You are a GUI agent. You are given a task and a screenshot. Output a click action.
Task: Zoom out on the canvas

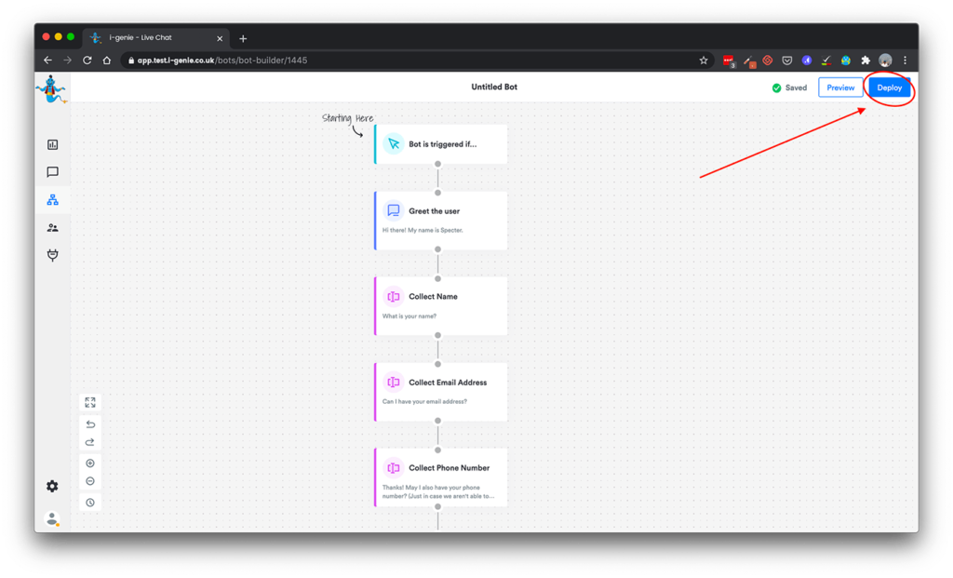(90, 481)
